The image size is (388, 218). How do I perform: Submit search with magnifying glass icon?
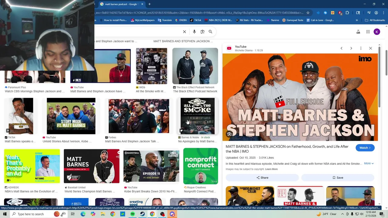point(210,31)
